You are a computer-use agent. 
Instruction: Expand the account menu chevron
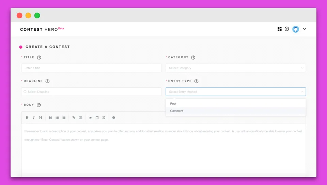click(x=305, y=29)
